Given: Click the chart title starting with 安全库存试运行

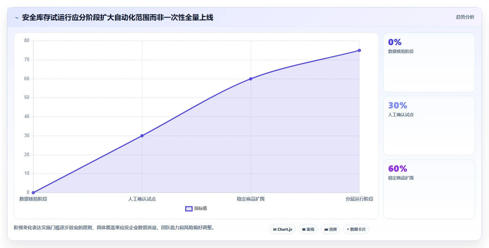Looking at the screenshot, I should pos(118,17).
